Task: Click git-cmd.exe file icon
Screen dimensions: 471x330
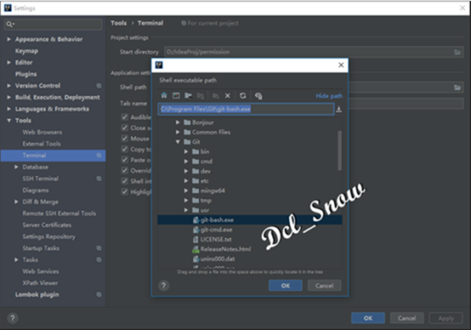Action: point(196,230)
